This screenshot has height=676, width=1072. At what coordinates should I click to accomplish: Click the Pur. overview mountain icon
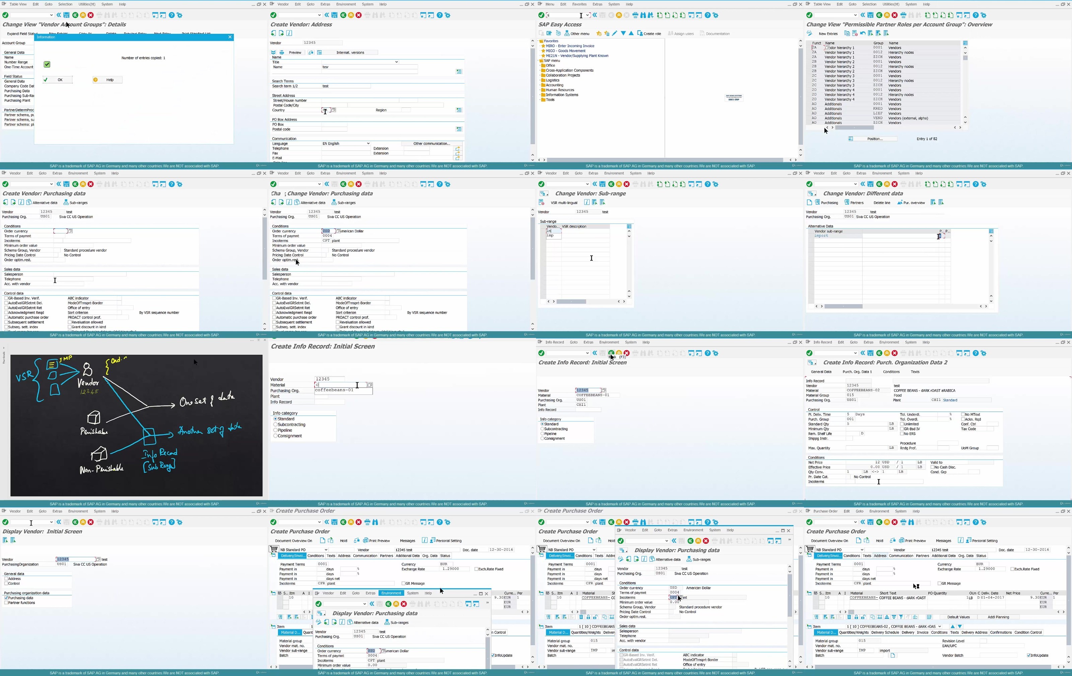click(900, 202)
